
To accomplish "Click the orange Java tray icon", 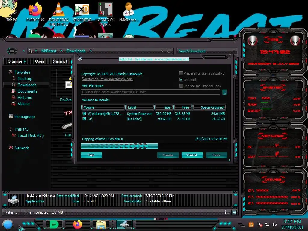I will click(x=251, y=224).
